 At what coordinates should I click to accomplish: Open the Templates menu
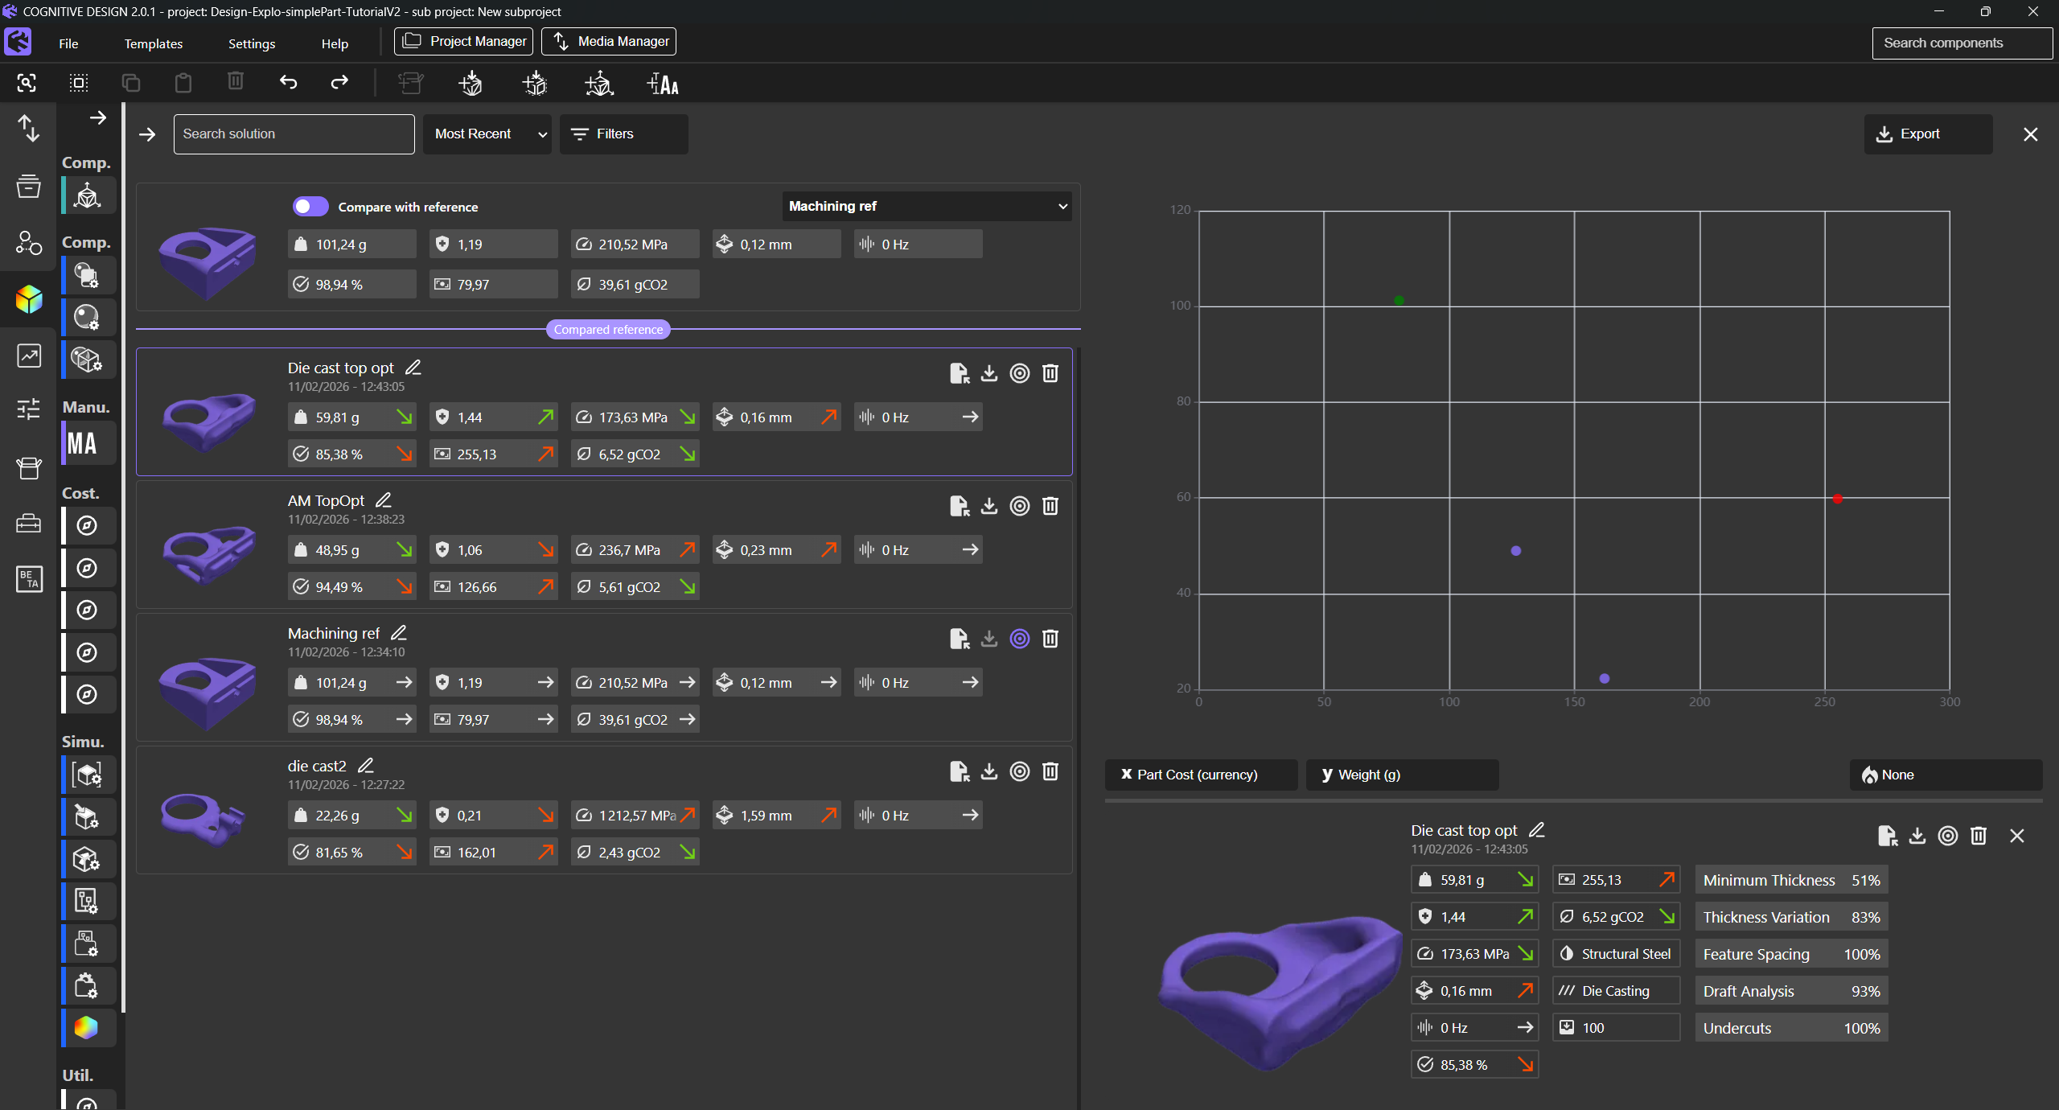[153, 43]
